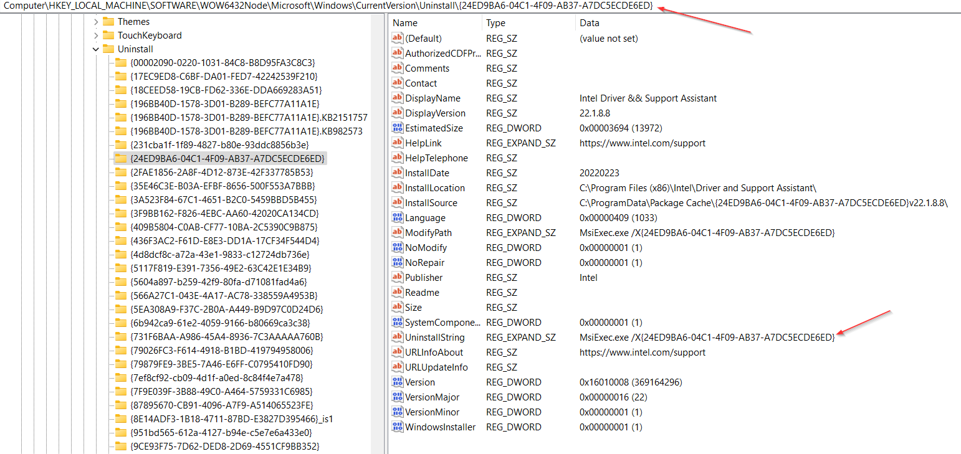Click the binary icon beside WindowsInstaller
The width and height of the screenshot is (961, 454).
pos(397,427)
